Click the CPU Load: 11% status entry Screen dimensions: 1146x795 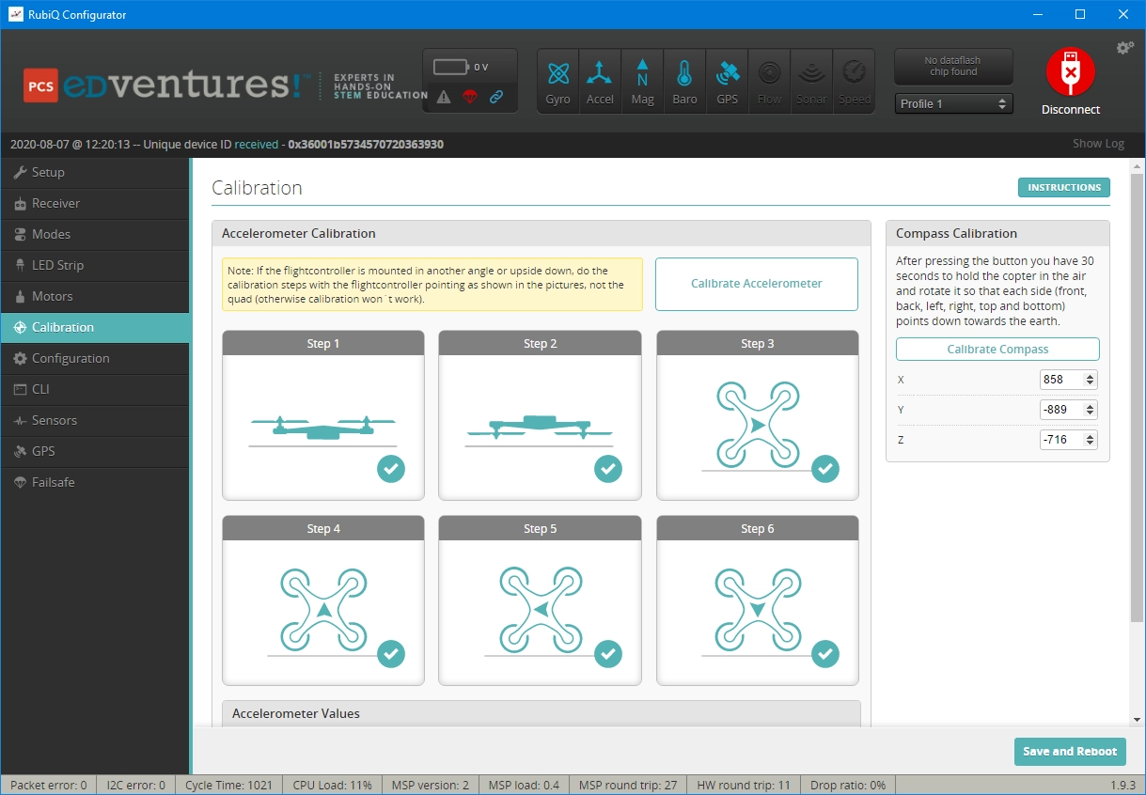click(x=331, y=785)
